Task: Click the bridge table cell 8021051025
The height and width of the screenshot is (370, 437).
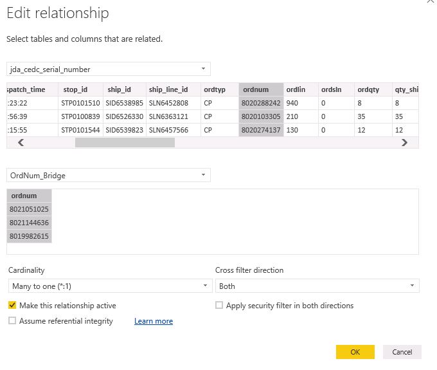Action: tap(30, 209)
